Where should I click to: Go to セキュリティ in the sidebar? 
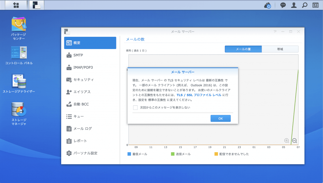[x=83, y=80]
